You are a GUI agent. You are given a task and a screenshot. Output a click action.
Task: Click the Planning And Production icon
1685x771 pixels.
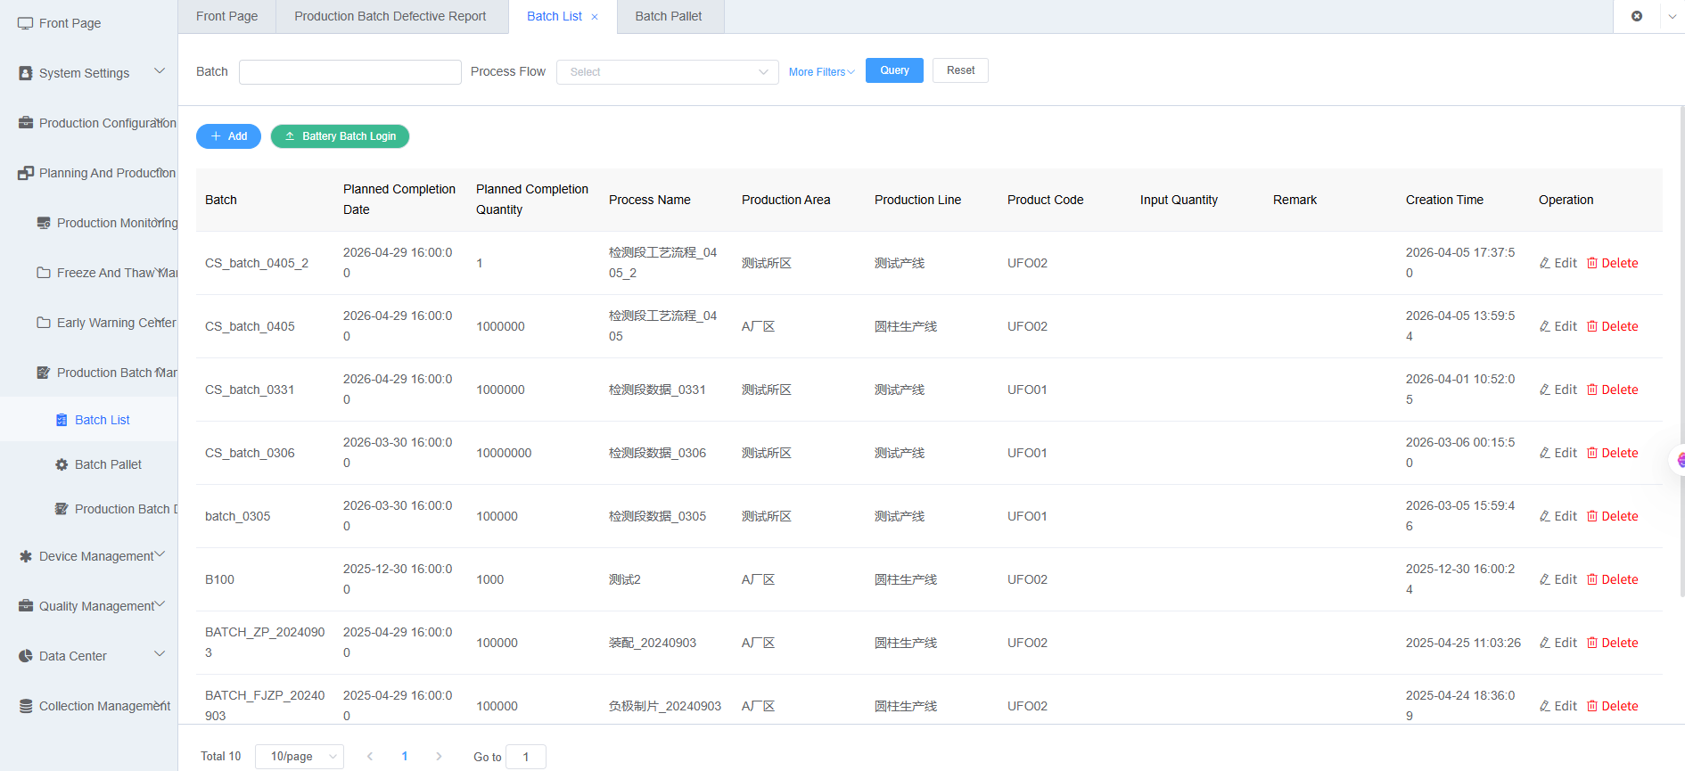coord(25,173)
